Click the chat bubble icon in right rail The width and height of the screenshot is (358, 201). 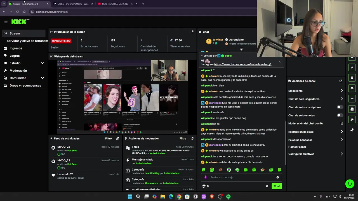pos(352,88)
